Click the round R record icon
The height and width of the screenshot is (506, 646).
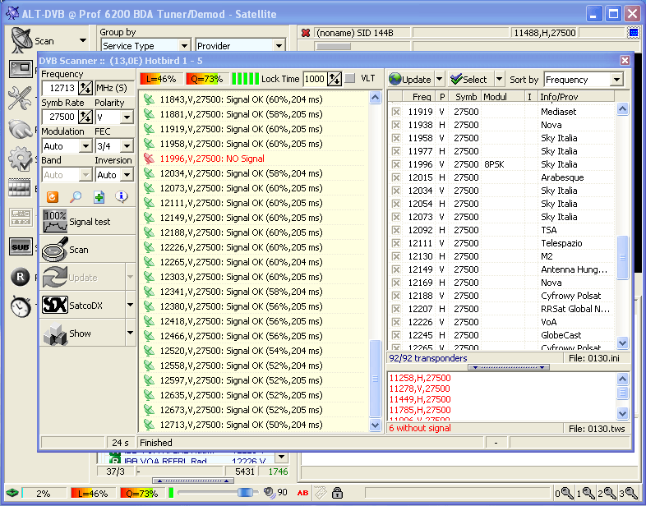pyautogui.click(x=21, y=277)
